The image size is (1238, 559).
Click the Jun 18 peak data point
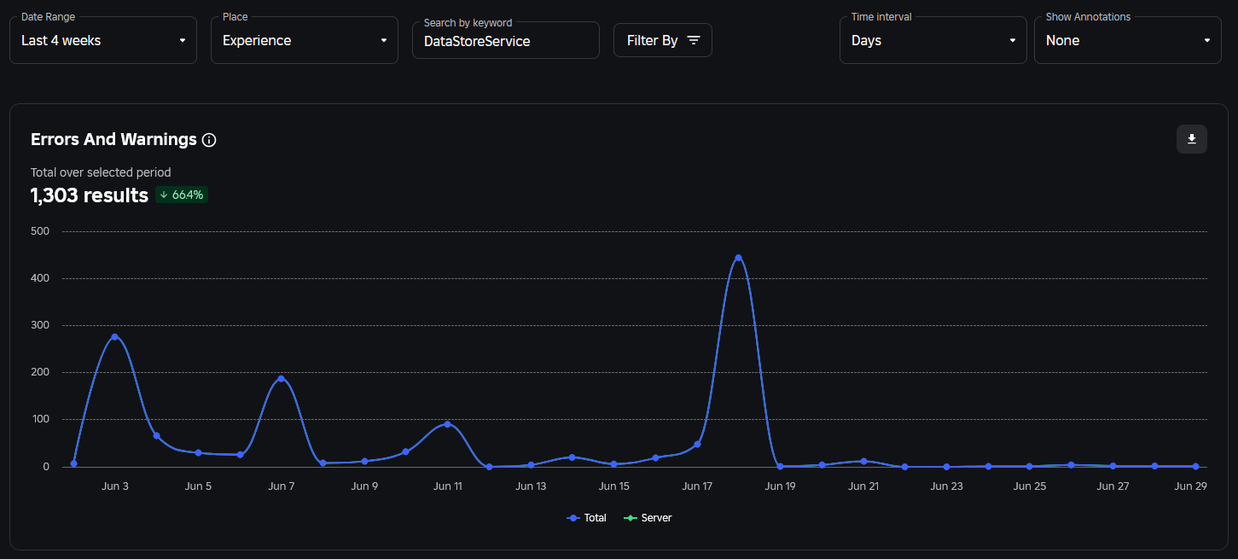pyautogui.click(x=738, y=258)
